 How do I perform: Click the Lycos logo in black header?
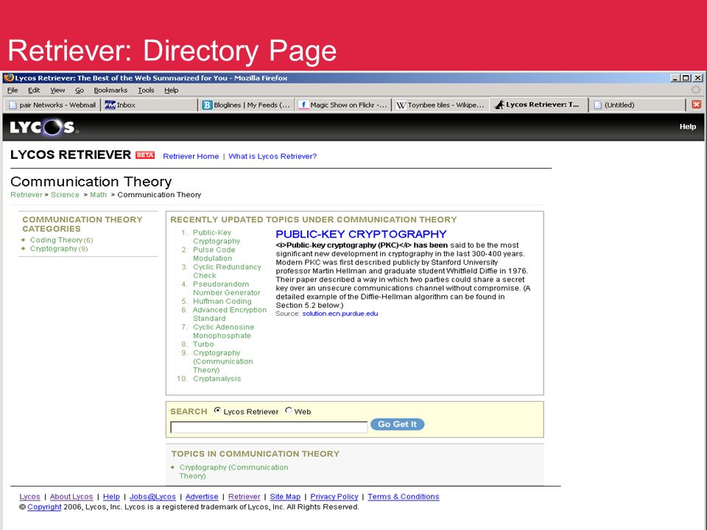44,127
